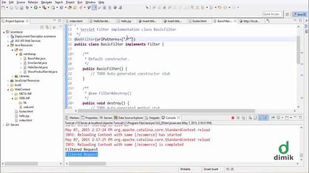Switch to the Servers view tab
The image size is (309, 173).
(x=106, y=118)
